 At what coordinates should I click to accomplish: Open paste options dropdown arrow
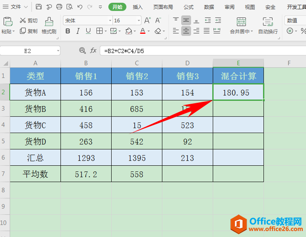click(x=13, y=31)
